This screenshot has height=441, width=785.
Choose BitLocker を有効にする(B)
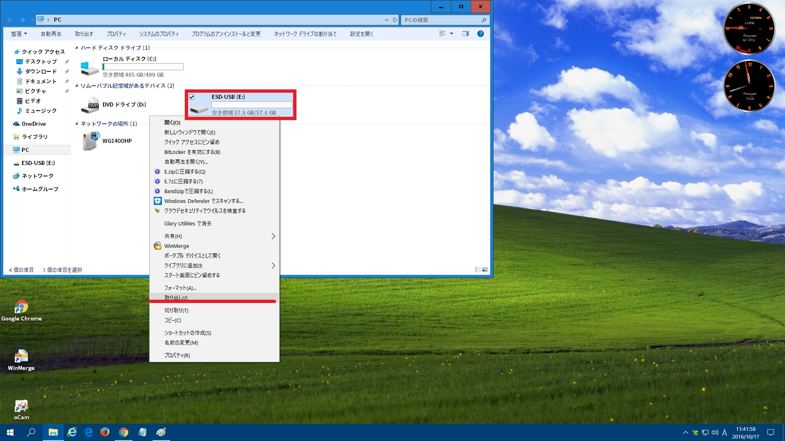pyautogui.click(x=214, y=152)
